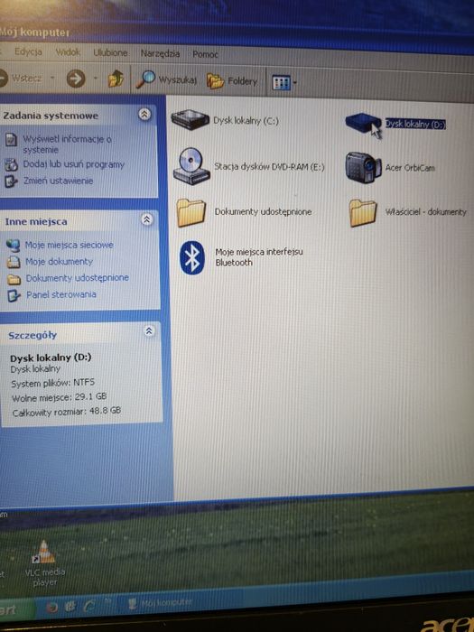The height and width of the screenshot is (632, 474).
Task: Collapse the Inne miejsca panel
Action: tap(146, 219)
